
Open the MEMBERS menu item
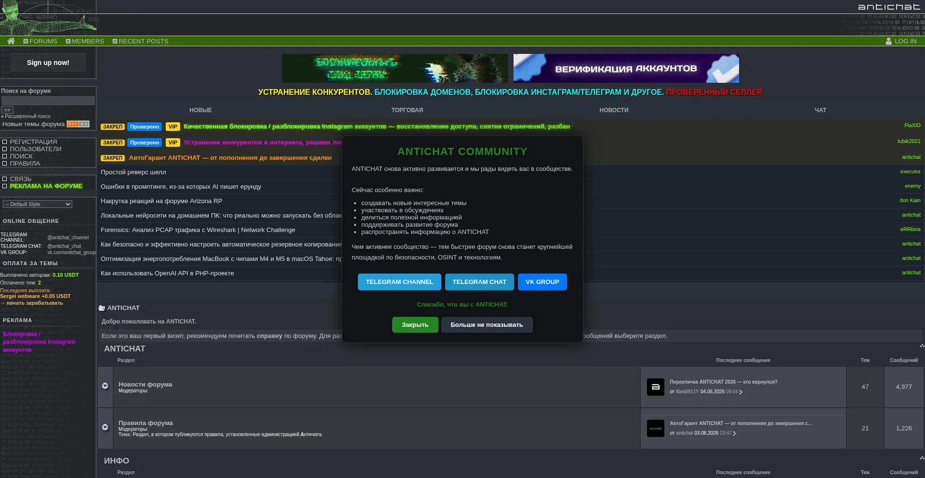click(85, 41)
